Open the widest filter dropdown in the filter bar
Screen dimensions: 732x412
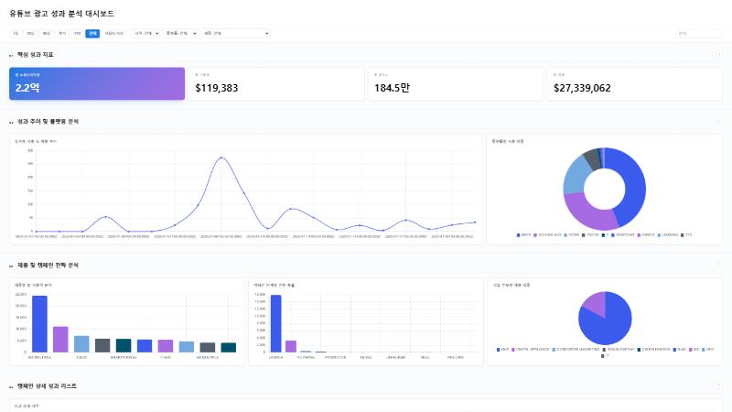point(235,33)
